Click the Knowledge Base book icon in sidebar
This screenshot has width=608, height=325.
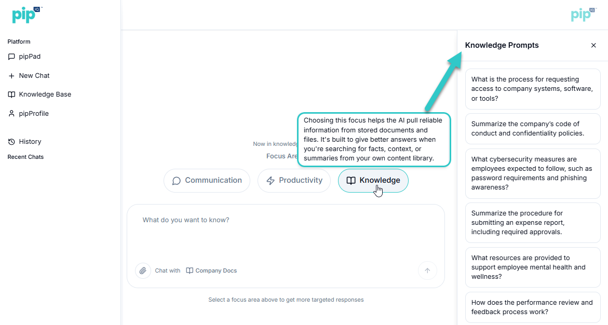tap(11, 94)
